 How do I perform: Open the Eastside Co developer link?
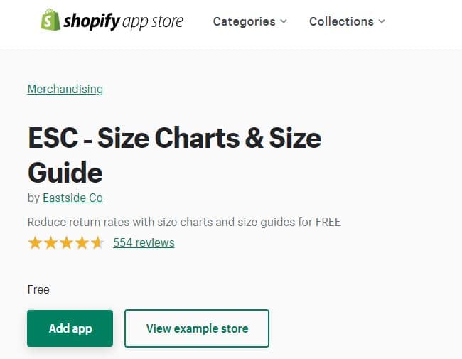pos(72,198)
